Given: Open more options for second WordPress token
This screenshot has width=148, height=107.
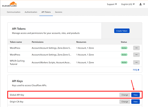Looking at the screenshot, I should point(136,55).
